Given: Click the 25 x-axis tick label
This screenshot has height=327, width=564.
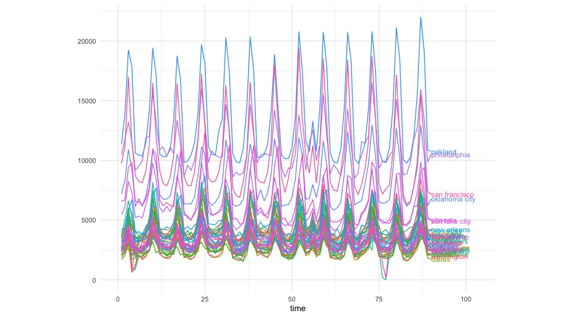Looking at the screenshot, I should (205, 299).
